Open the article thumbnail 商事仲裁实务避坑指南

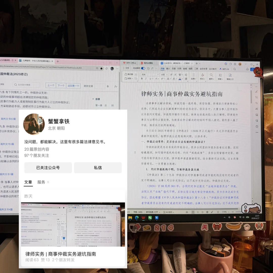coord(73,224)
